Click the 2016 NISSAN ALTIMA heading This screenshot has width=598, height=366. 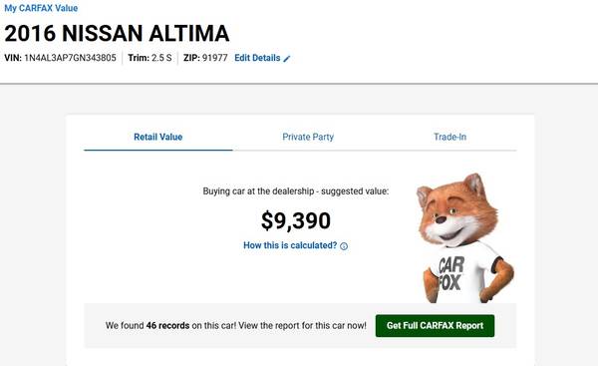tap(117, 33)
